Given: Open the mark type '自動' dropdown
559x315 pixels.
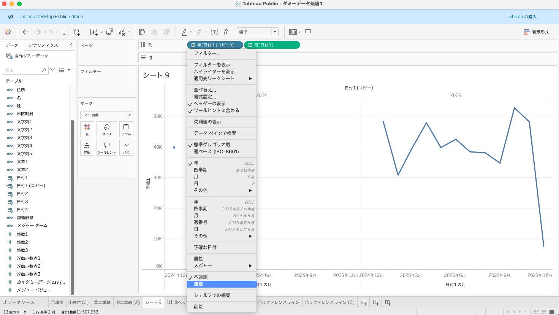Looking at the screenshot, I should coord(107,115).
